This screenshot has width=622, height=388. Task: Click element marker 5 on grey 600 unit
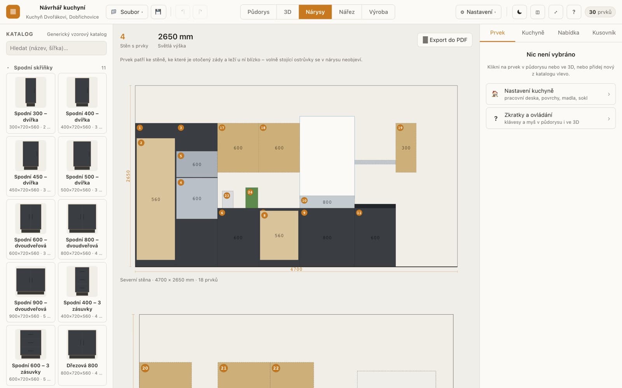181,156
